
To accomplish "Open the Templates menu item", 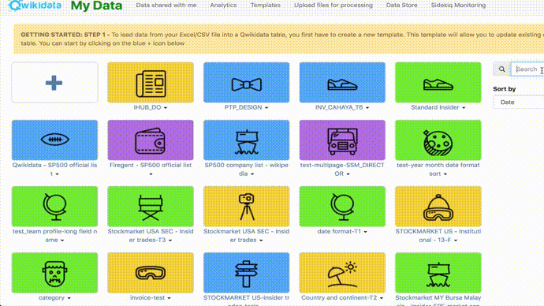I will (x=266, y=6).
